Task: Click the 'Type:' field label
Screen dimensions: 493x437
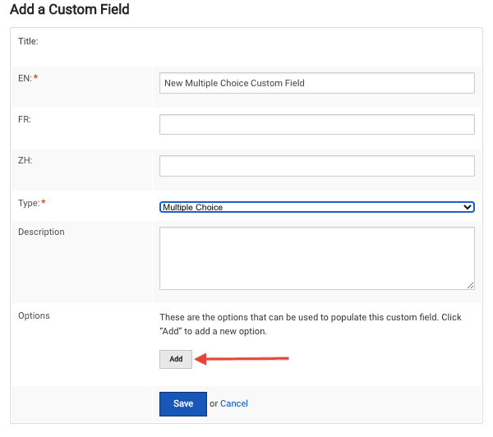Action: coord(28,202)
